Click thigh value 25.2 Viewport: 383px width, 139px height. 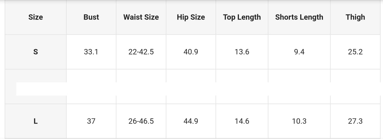click(355, 52)
